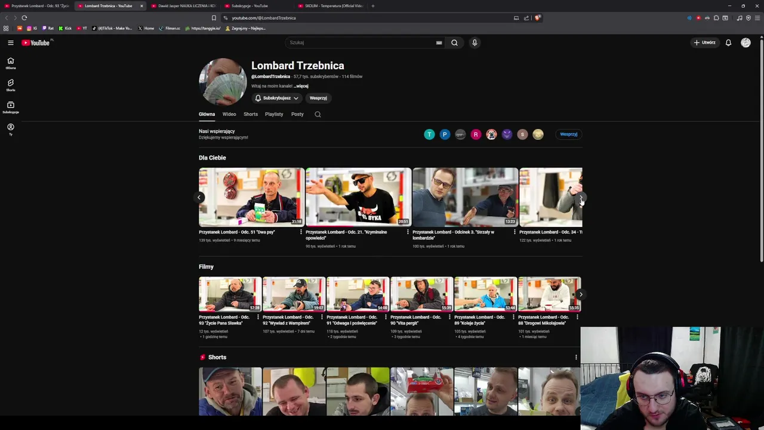Switch to the Posty tab
This screenshot has width=764, height=430.
(297, 114)
